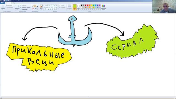Open the Rotate dropdown
The height and width of the screenshot is (99, 176).
click(24, 9)
